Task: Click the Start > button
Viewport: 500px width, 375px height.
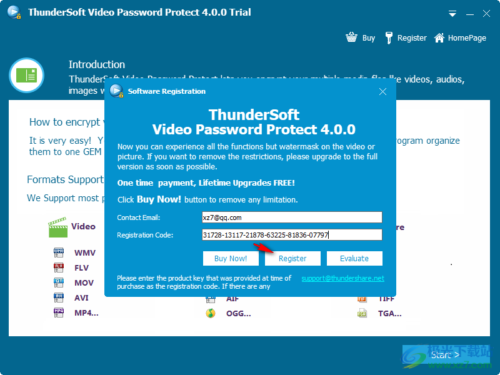Action: coord(445,355)
